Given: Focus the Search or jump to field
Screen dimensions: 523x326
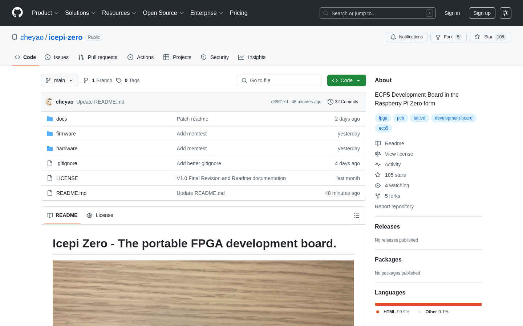Looking at the screenshot, I should [378, 13].
